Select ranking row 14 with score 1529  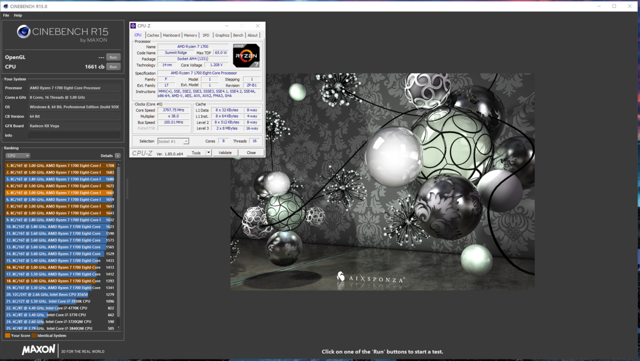point(60,254)
